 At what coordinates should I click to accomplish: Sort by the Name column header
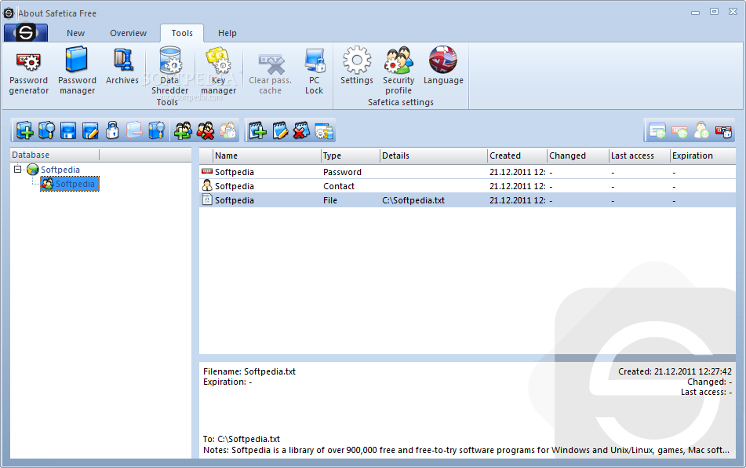coord(267,155)
